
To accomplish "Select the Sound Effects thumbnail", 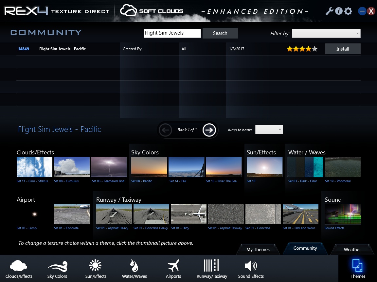I will 343,214.
